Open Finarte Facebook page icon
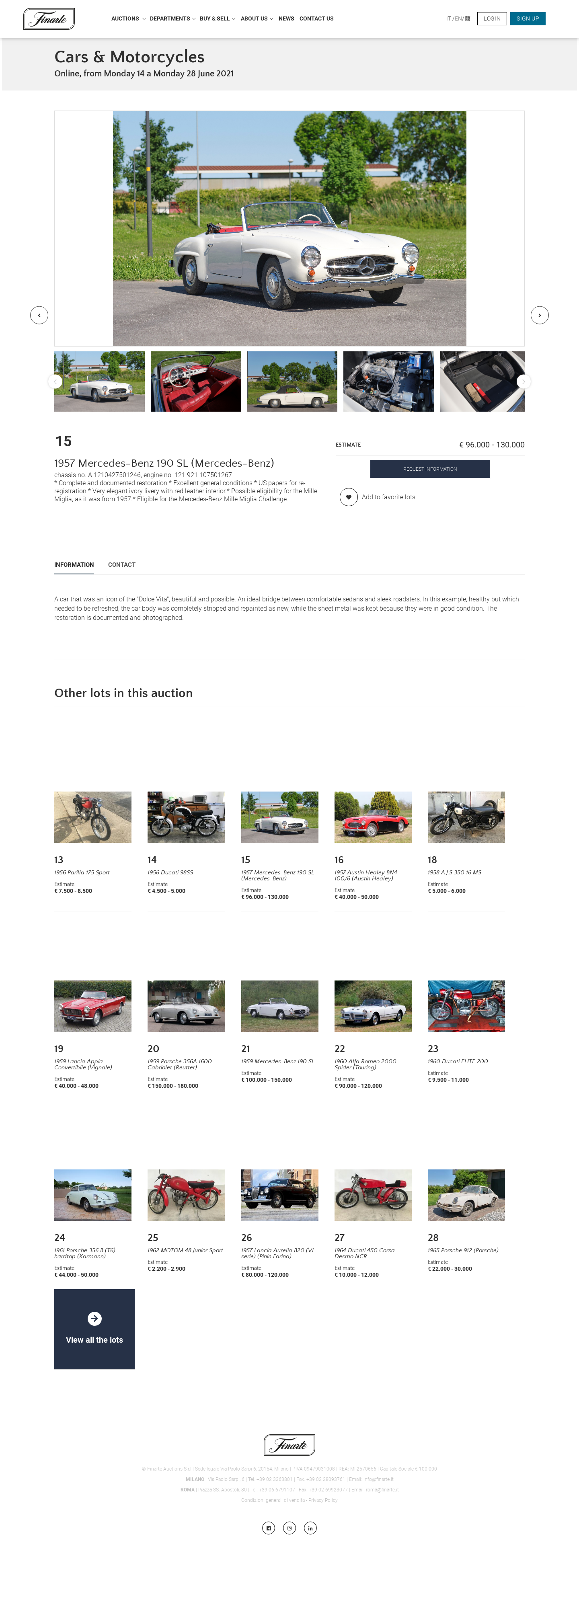Viewport: 579px width, 1606px height. coord(269,1528)
